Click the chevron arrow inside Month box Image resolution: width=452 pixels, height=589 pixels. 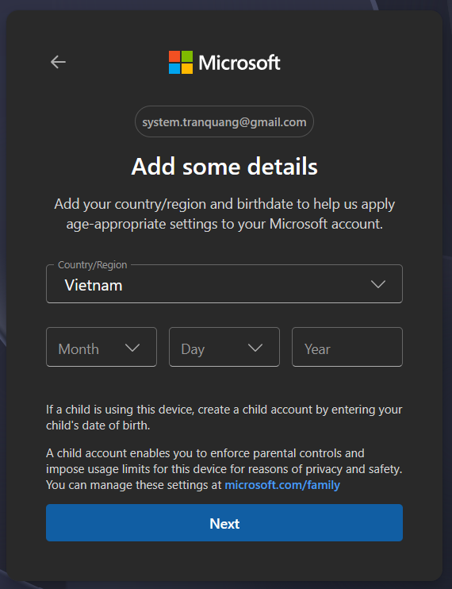(132, 348)
